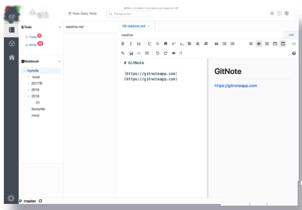
Task: Insert an ordered list
Action: 225,44
